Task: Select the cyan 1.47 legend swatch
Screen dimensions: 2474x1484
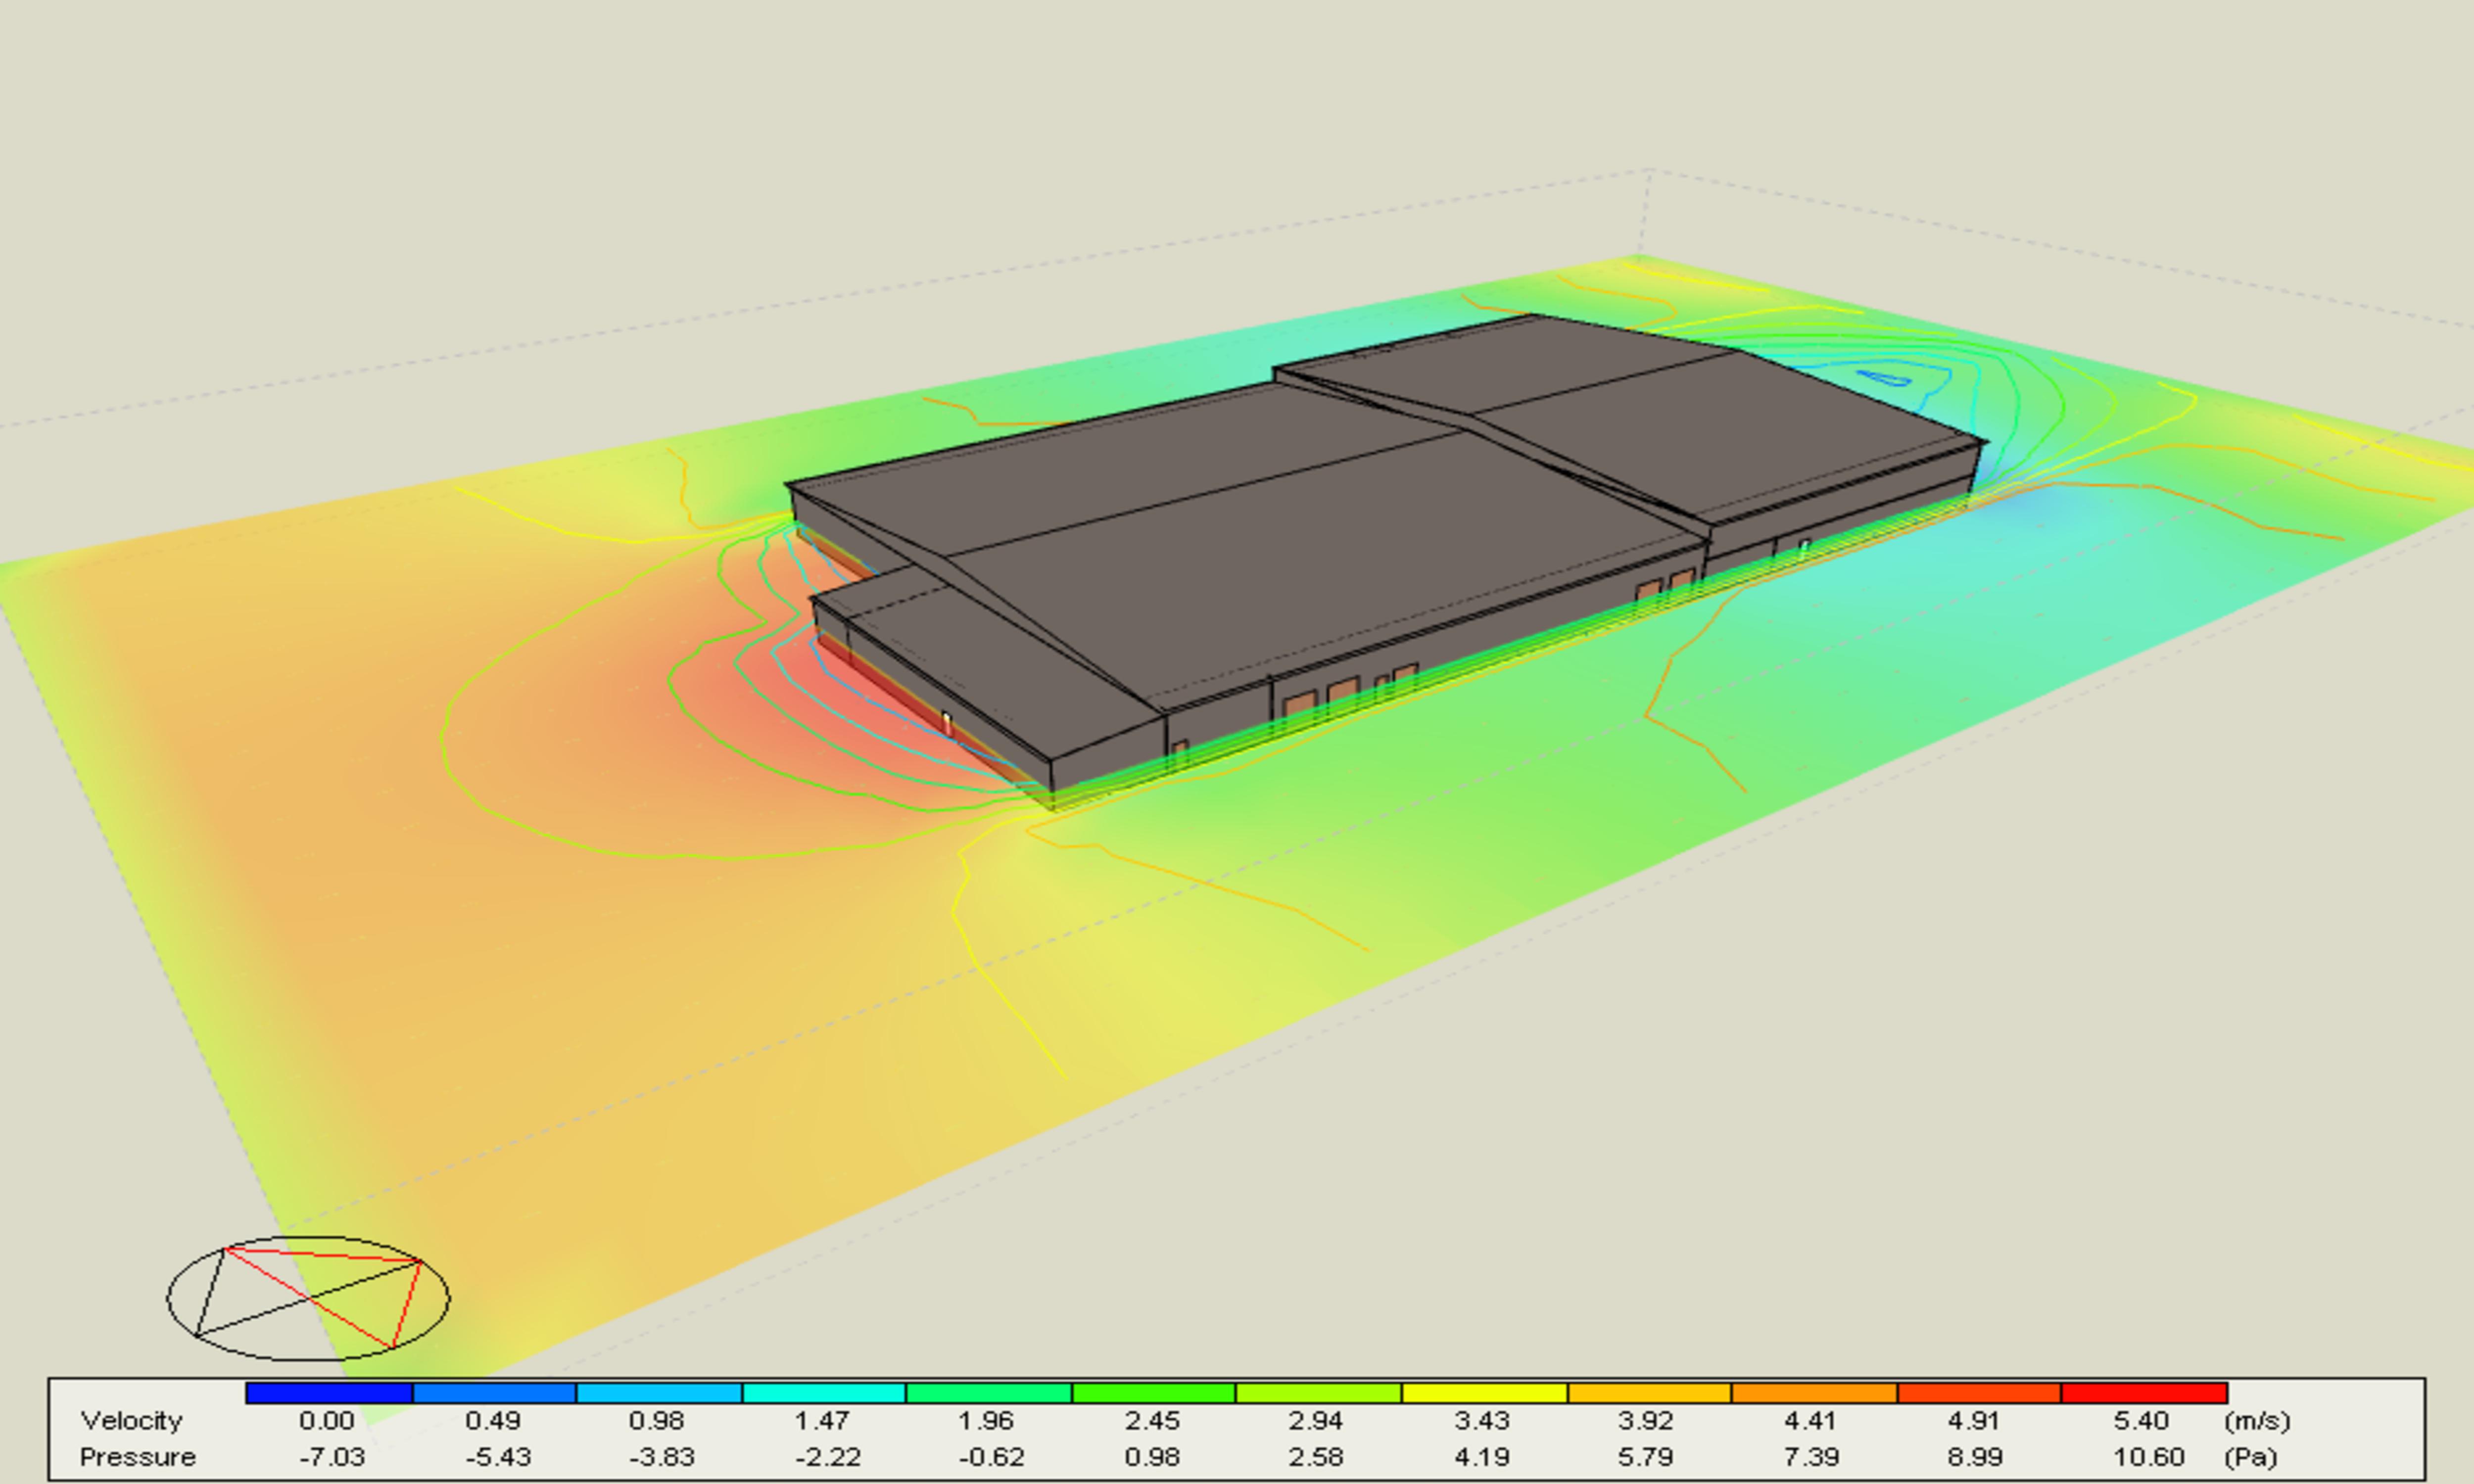Action: click(824, 1393)
